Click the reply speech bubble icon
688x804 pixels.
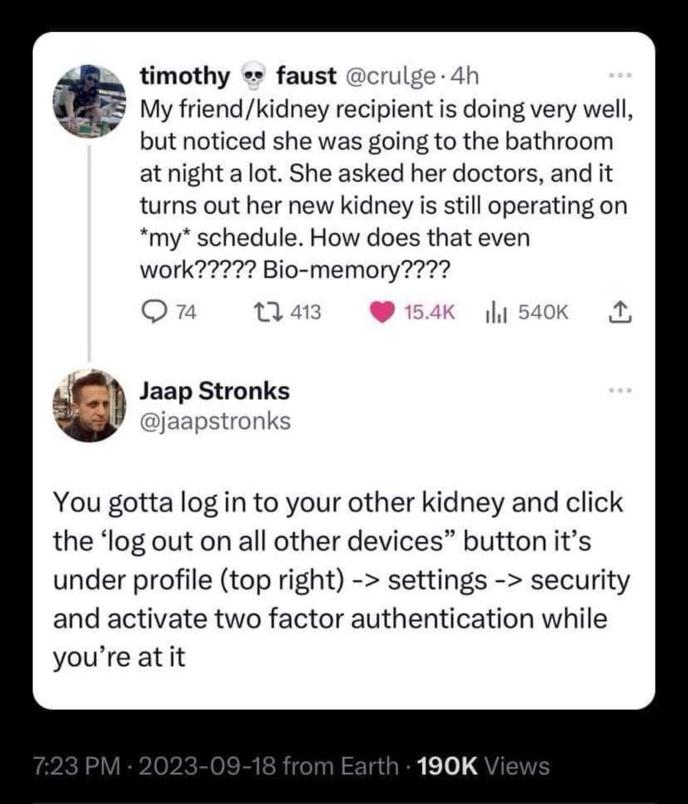(x=154, y=313)
